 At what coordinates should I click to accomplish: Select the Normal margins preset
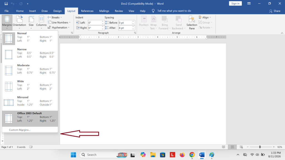[x=30, y=38]
